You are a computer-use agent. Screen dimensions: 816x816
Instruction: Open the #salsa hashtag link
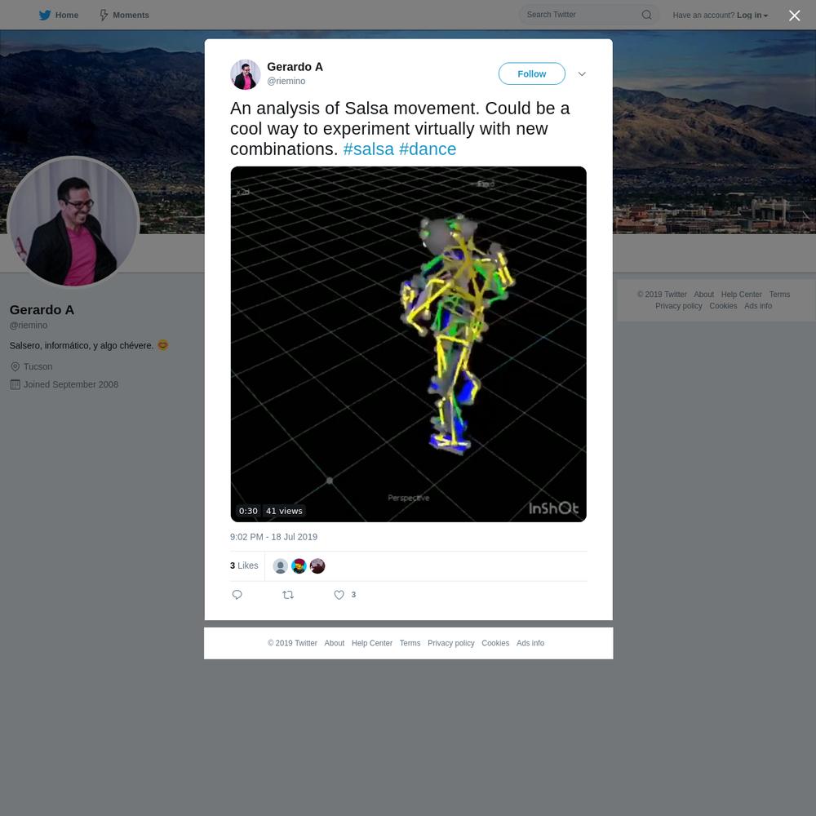point(369,149)
